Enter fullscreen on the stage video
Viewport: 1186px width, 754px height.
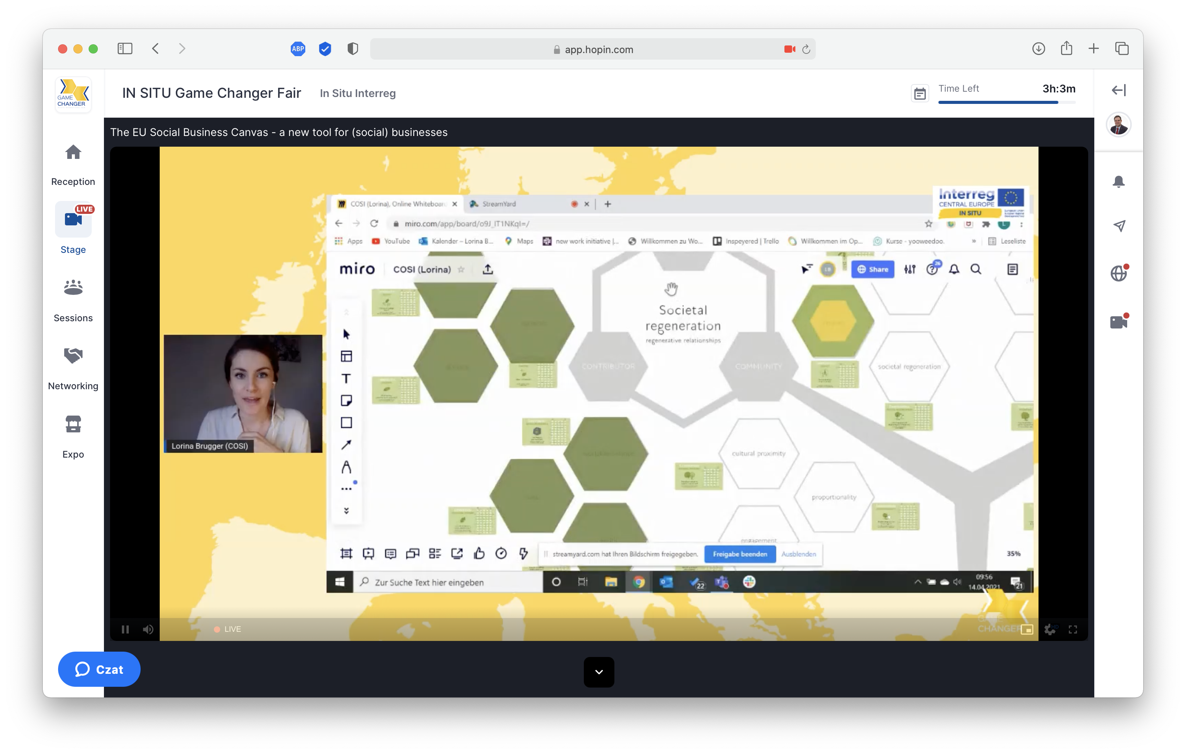[x=1073, y=629]
